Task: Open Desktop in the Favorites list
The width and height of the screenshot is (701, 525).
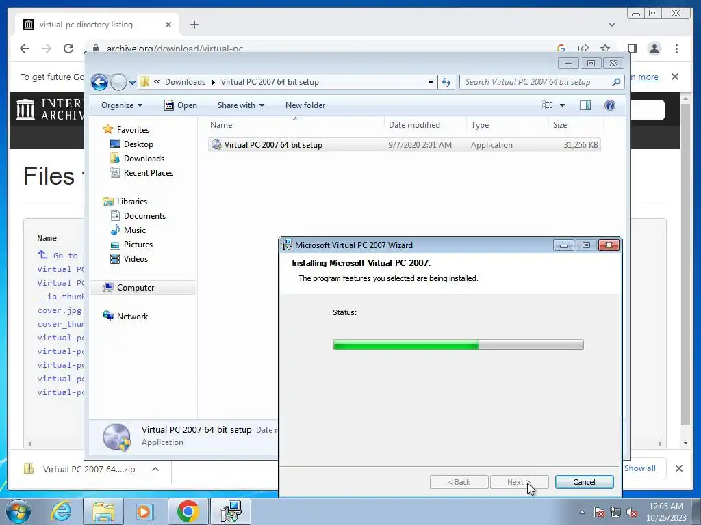Action: [138, 144]
